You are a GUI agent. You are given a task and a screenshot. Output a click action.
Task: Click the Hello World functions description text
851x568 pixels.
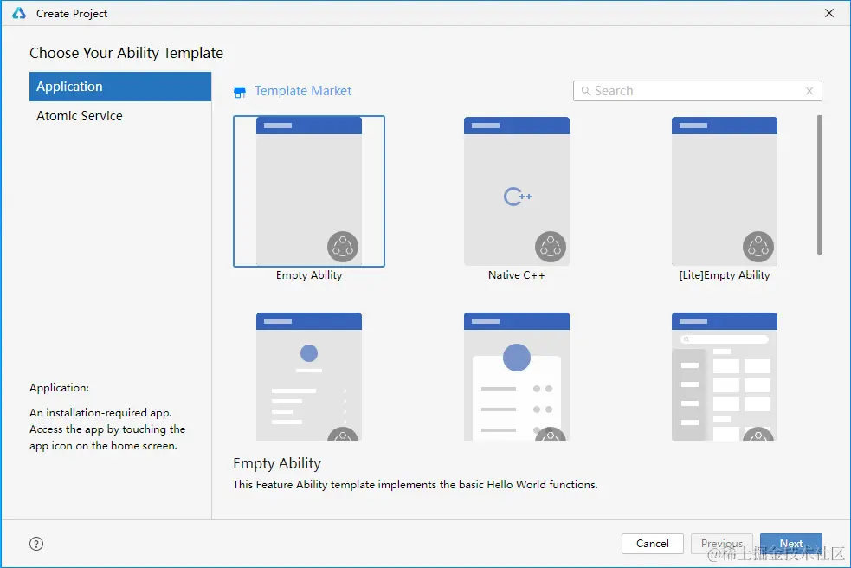(x=416, y=484)
